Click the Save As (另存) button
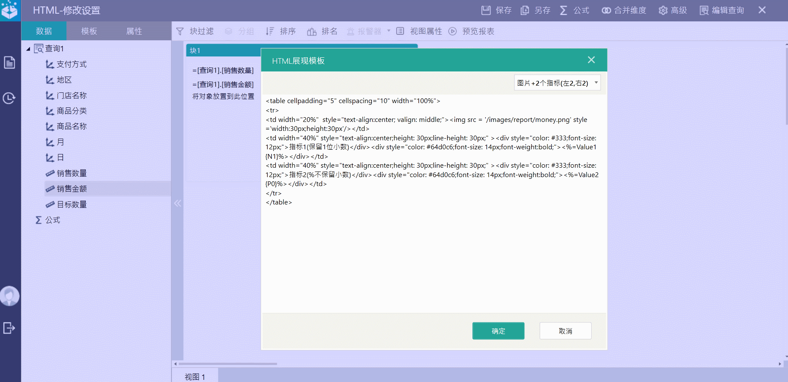Viewport: 788px width, 382px height. pyautogui.click(x=535, y=10)
